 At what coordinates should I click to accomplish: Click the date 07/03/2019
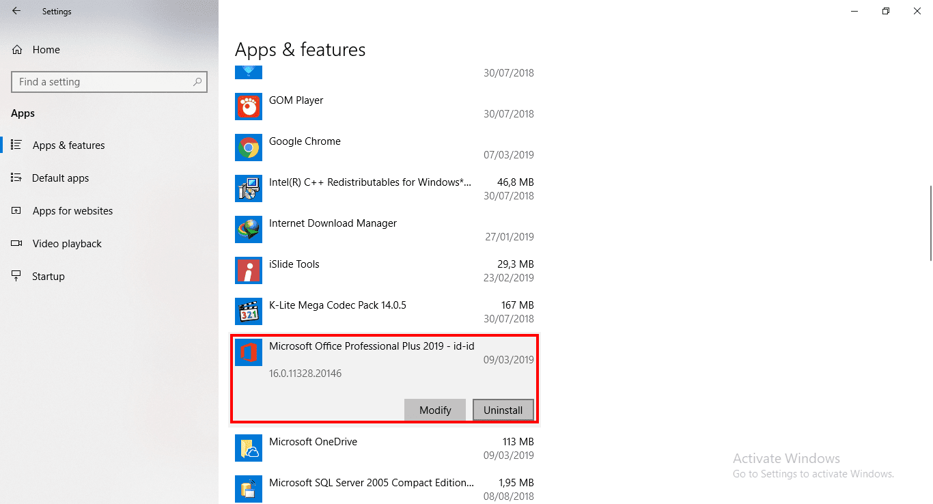click(x=509, y=155)
